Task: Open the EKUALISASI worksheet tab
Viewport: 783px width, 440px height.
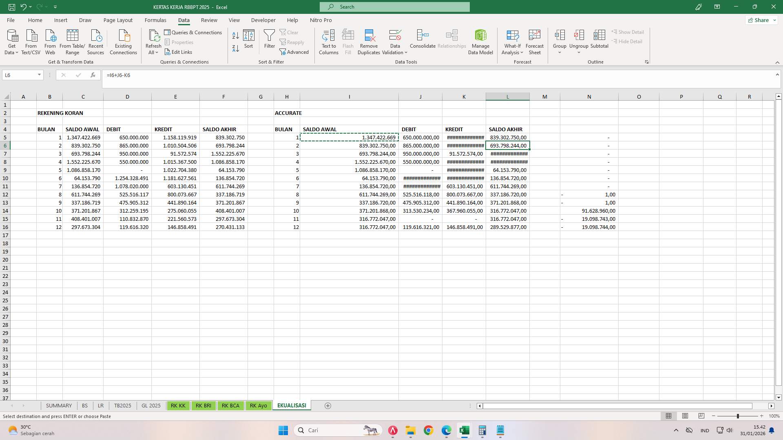Action: (291, 405)
